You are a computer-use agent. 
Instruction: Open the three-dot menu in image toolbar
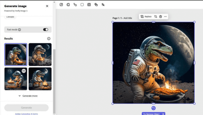point(165,16)
